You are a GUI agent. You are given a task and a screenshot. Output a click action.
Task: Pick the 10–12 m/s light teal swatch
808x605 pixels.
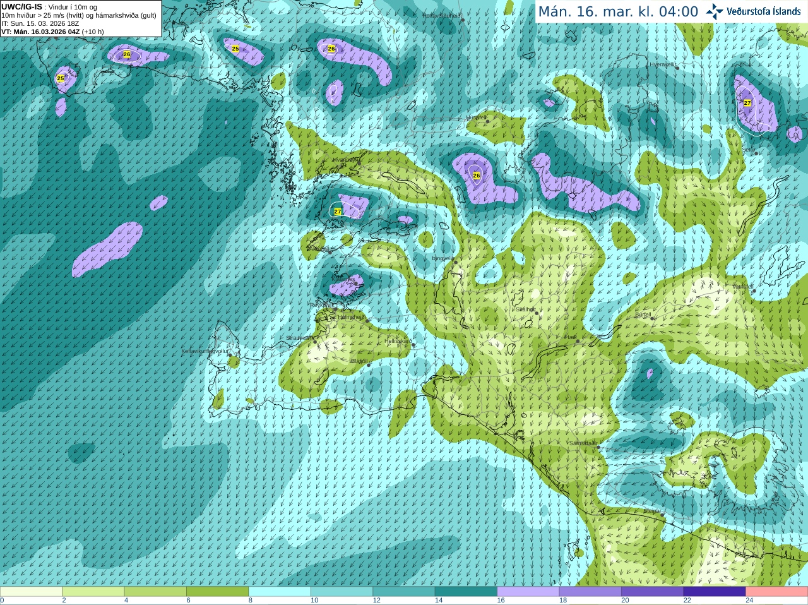click(342, 592)
